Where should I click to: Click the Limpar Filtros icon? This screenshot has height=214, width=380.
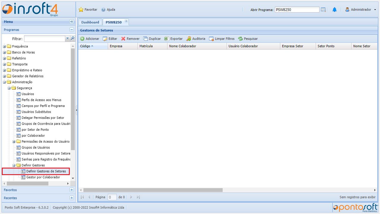[211, 39]
